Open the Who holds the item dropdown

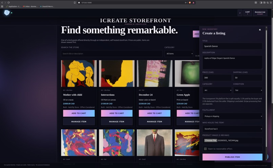tap(232, 129)
